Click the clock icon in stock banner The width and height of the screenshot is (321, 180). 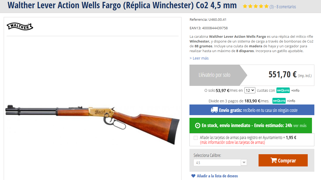[198, 125]
